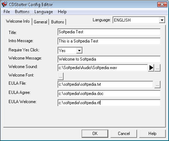Viewport: 169px width, 141px height.
Task: Click the 'Require Yes Click:' label
Action: click(x=24, y=50)
